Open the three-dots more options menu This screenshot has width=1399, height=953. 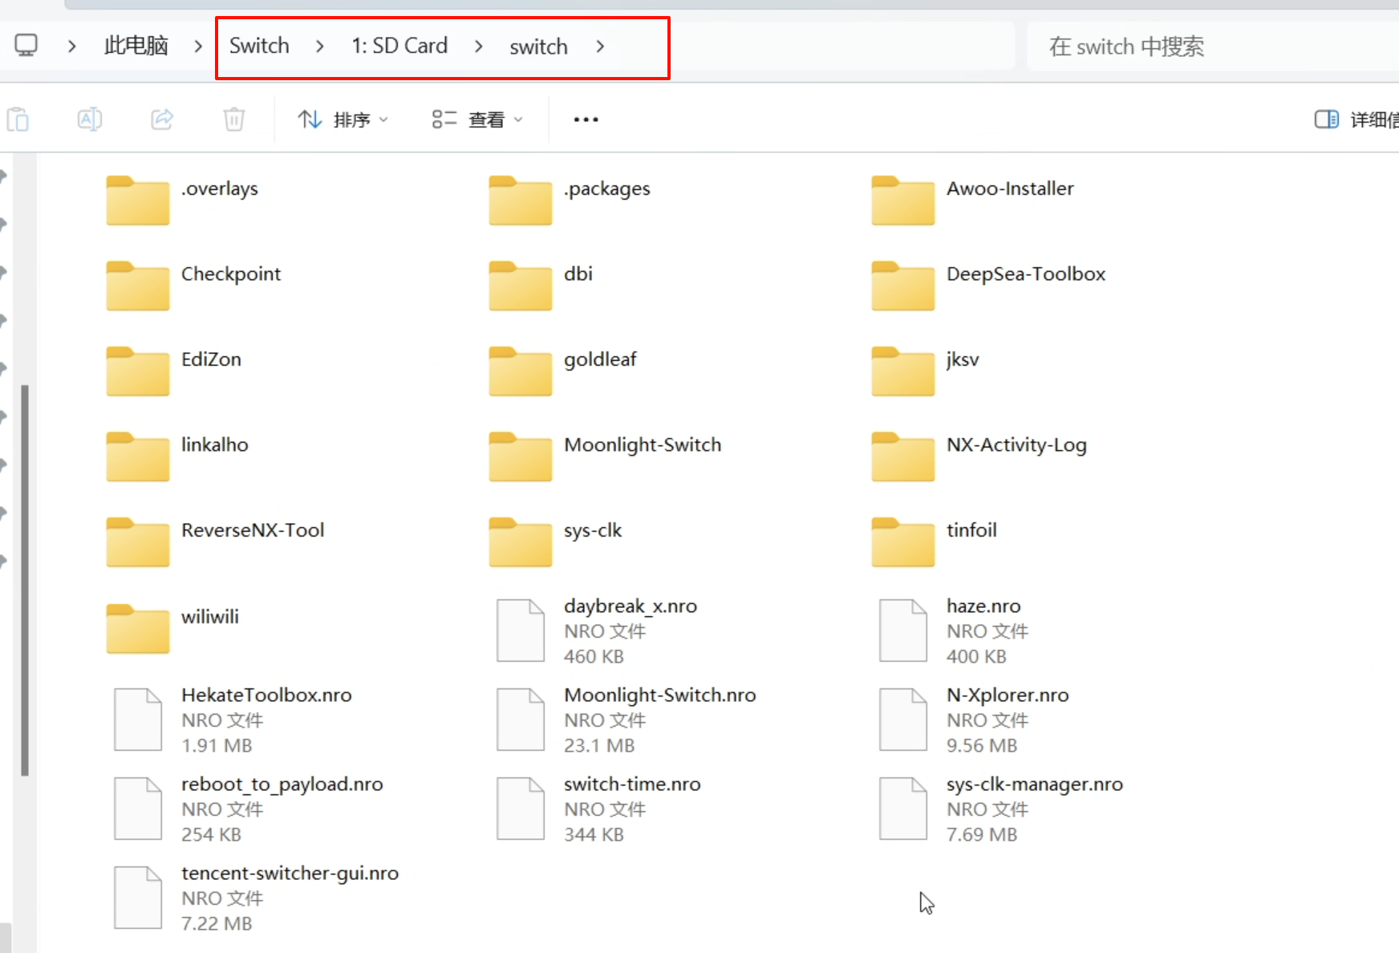coord(586,120)
